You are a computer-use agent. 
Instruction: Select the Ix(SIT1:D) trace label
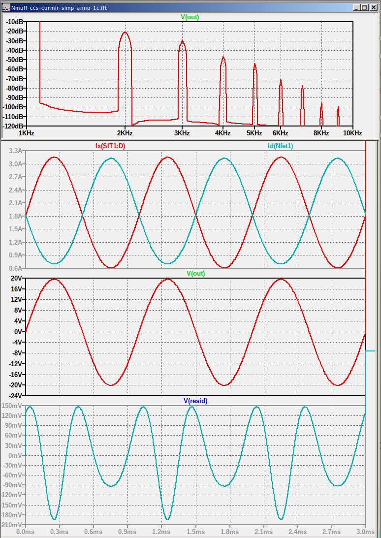(110, 146)
